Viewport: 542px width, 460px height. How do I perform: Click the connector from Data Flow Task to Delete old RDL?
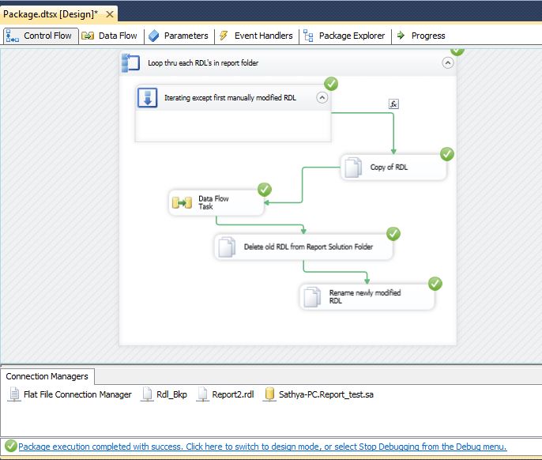(260, 224)
